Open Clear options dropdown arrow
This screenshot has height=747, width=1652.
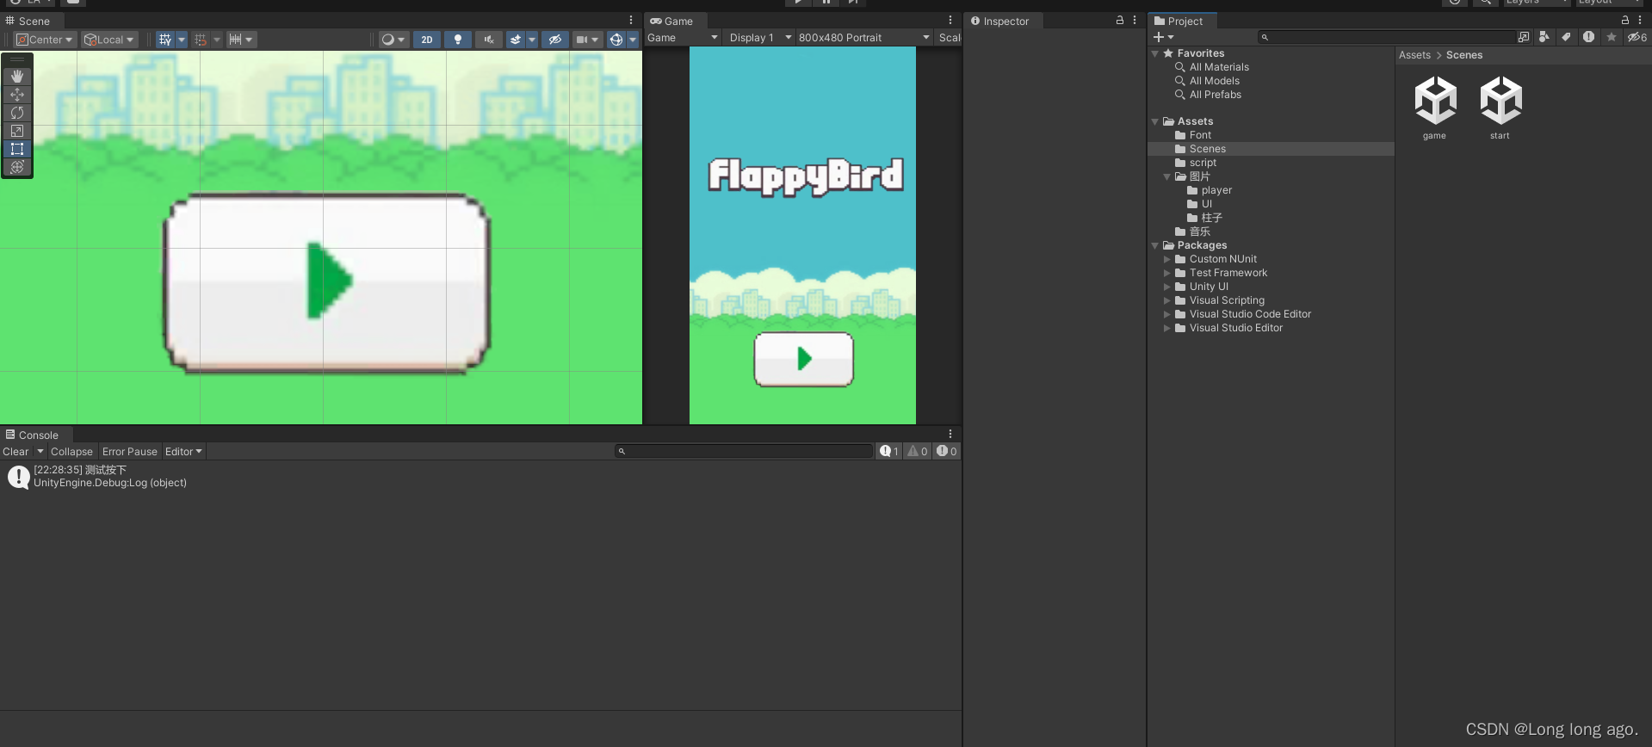click(x=40, y=452)
